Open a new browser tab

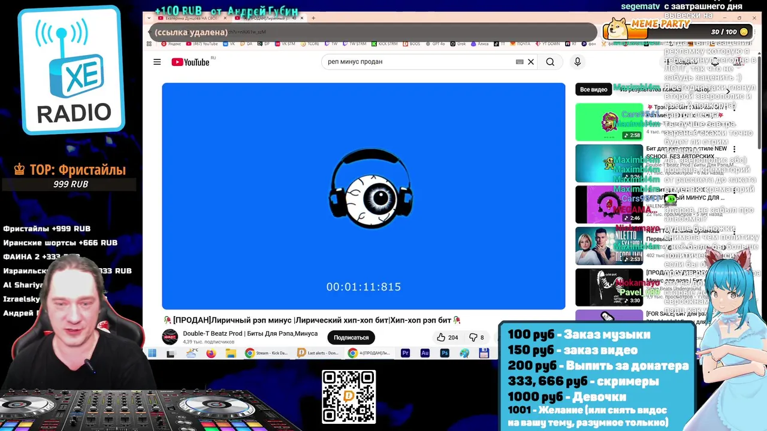[x=313, y=18]
